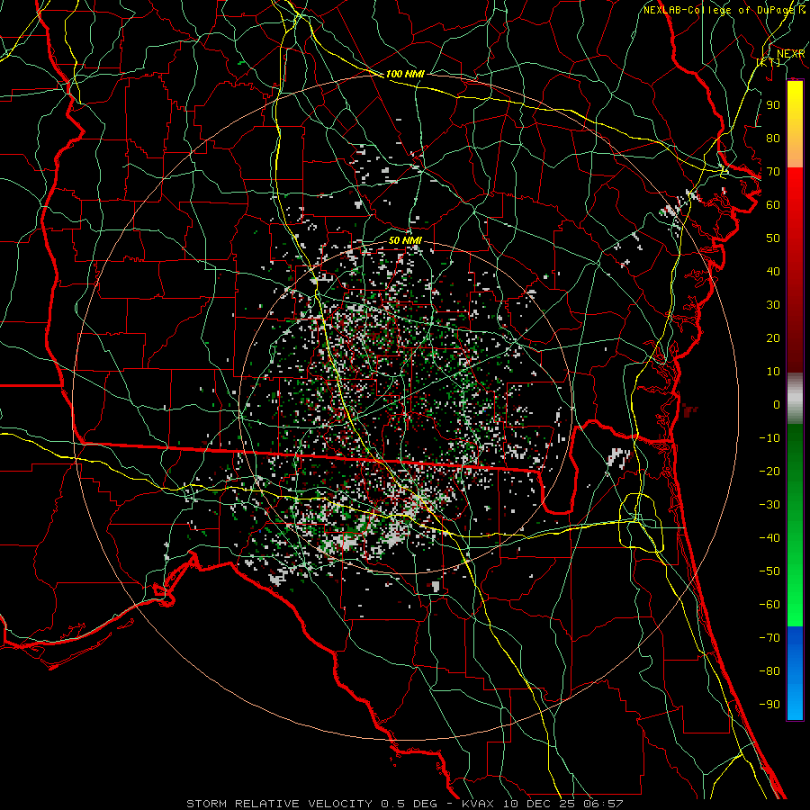This screenshot has height=810, width=810.
Task: Select the -90 value on the velocity scale
Action: 769,705
